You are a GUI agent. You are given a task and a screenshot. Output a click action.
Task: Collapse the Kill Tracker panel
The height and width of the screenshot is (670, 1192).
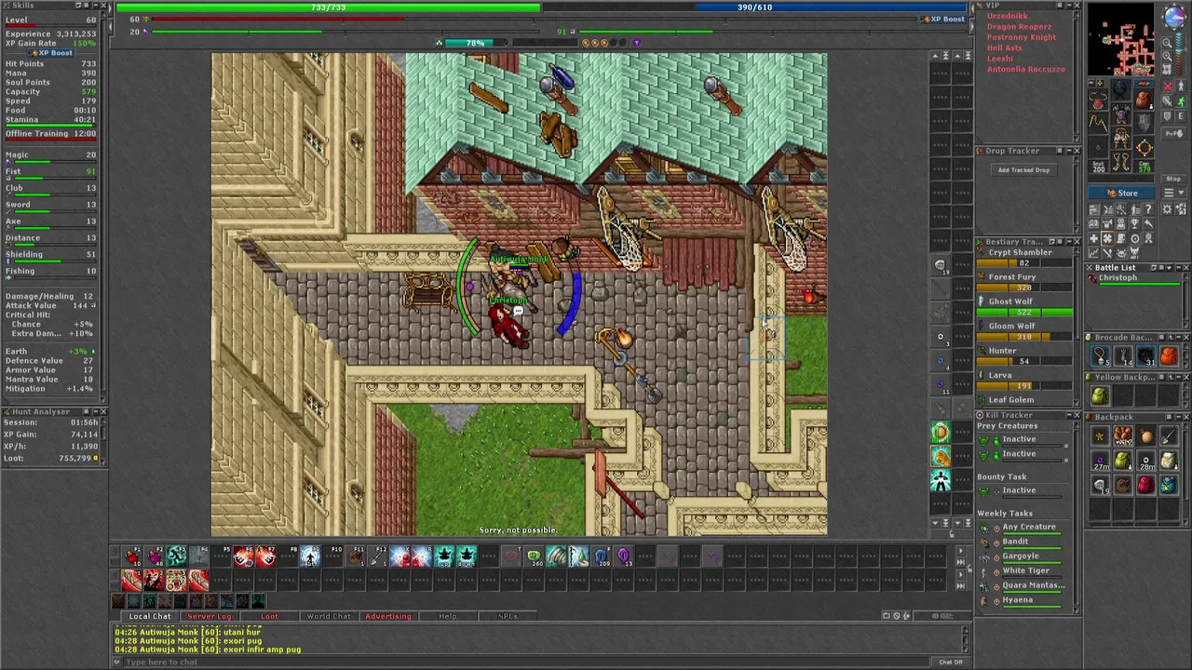pos(1069,415)
